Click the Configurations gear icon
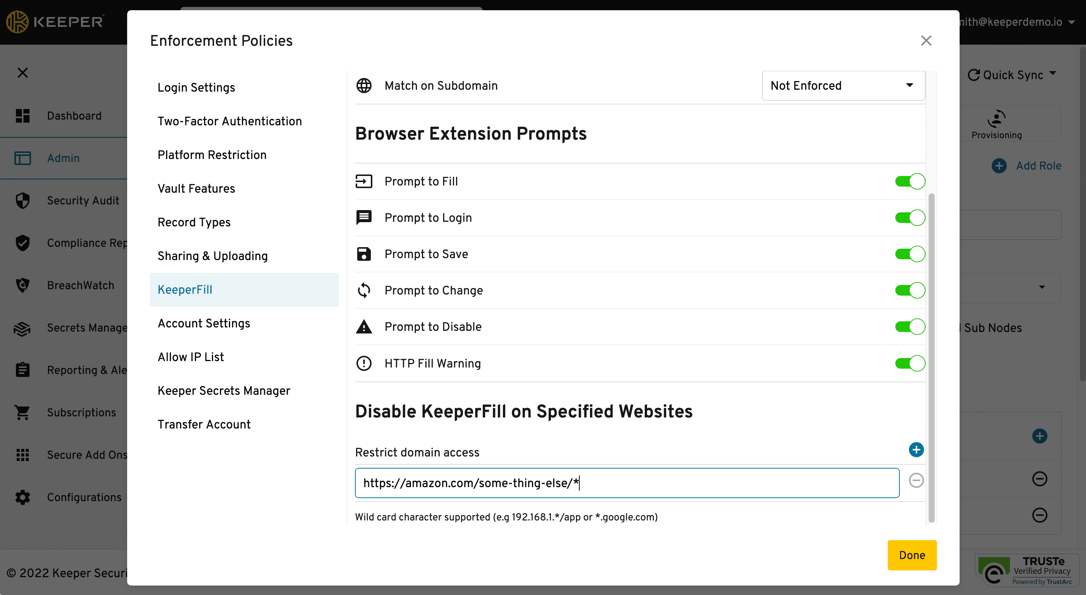Screen dimensions: 1086x595 click(22, 497)
